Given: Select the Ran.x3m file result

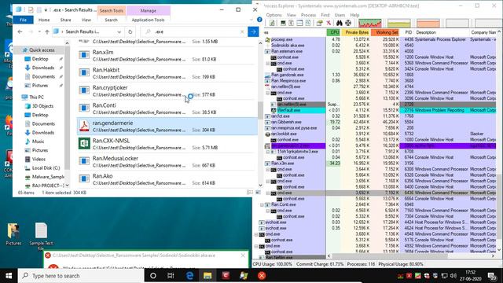Looking at the screenshot, I should pos(167,56).
